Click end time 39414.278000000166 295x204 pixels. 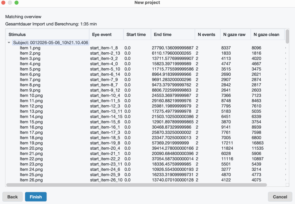click(173, 148)
